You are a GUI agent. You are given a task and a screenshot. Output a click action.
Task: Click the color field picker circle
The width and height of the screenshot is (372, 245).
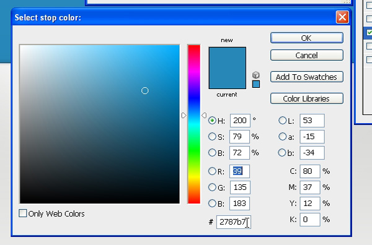[144, 91]
